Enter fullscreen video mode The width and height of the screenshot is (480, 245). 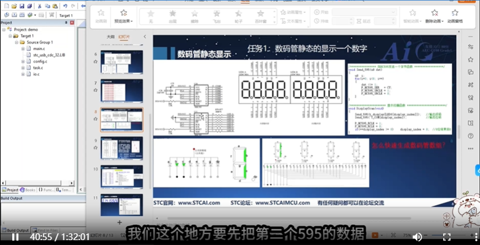point(447,237)
